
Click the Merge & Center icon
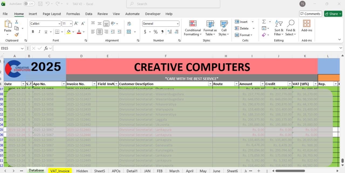pyautogui.click(x=129, y=32)
